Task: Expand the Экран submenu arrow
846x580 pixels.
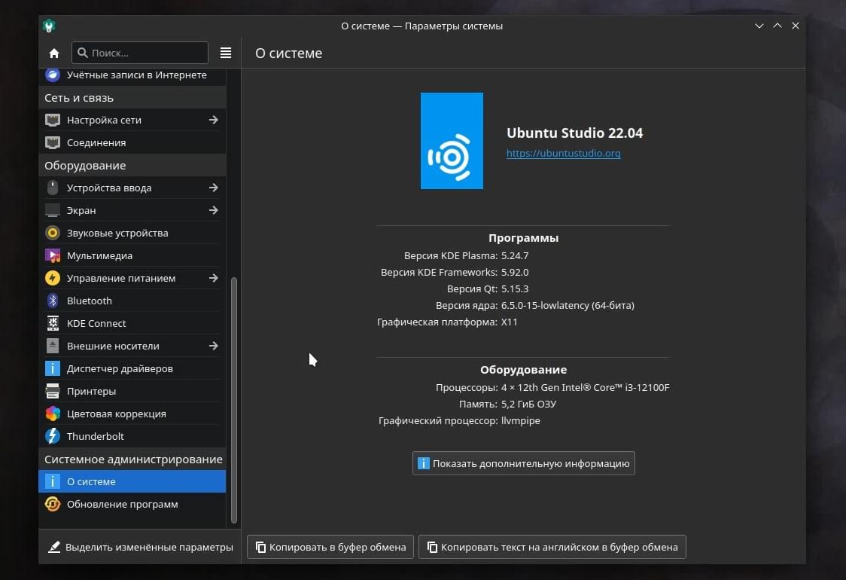Action: 214,210
